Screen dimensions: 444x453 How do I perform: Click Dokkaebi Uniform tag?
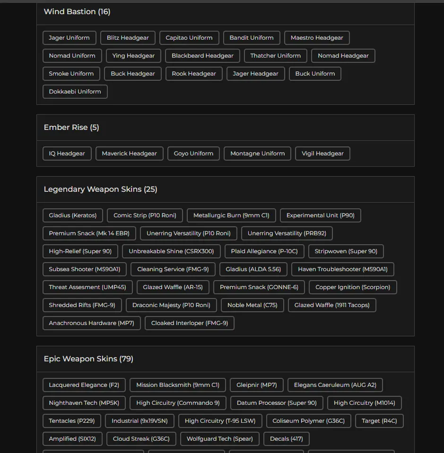(x=75, y=92)
